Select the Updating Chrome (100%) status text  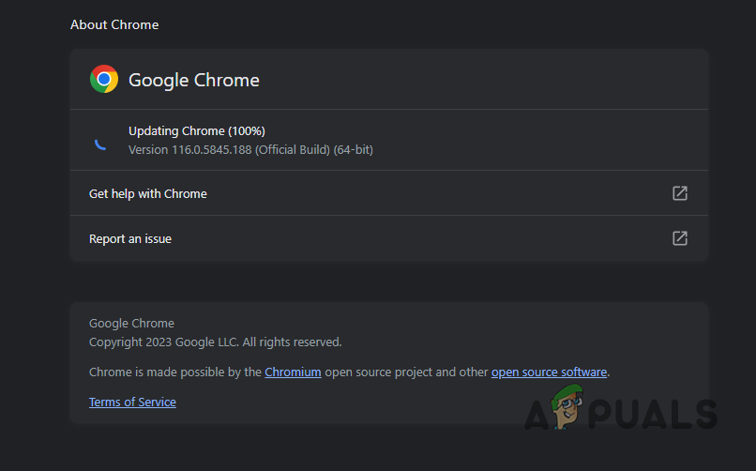[x=197, y=131]
